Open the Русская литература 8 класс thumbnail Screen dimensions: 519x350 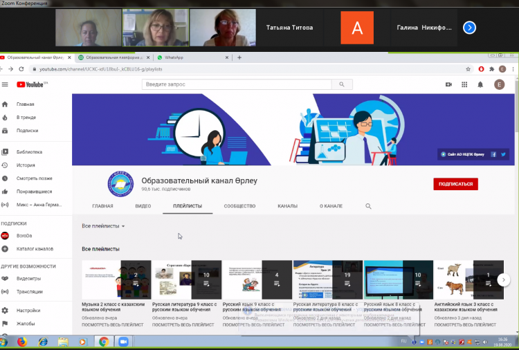pyautogui.click(x=328, y=280)
